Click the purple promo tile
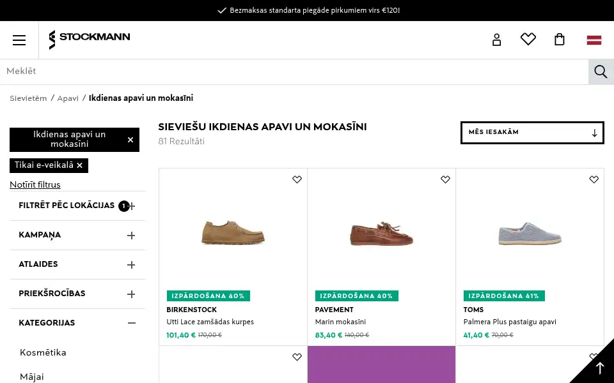This screenshot has width=614, height=383. click(x=381, y=364)
